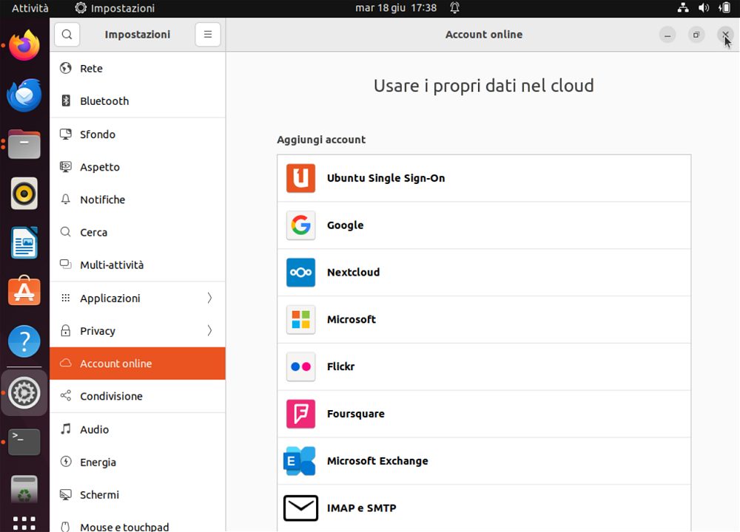Select Account online in the sidebar
Image resolution: width=740 pixels, height=532 pixels.
click(x=138, y=364)
